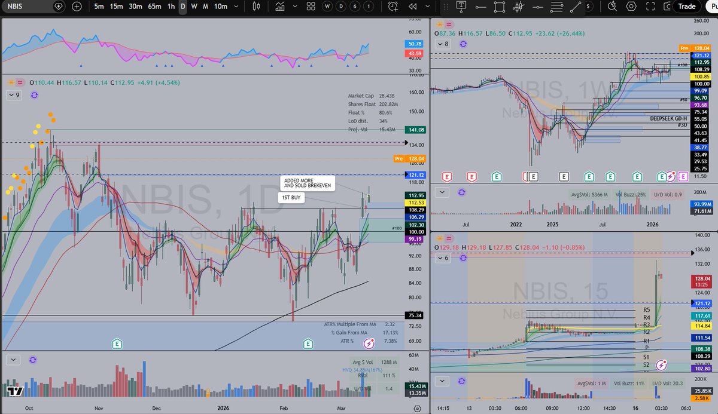
Task: Switch to the 5m interval
Action: (99, 7)
